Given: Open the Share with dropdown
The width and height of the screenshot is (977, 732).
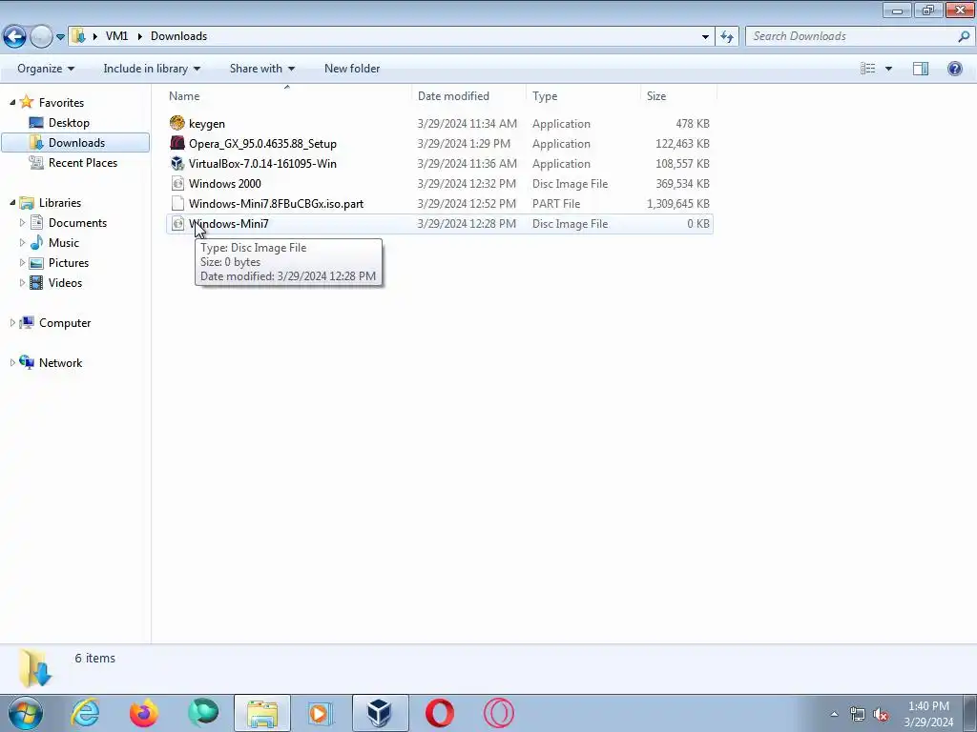Looking at the screenshot, I should tap(261, 69).
